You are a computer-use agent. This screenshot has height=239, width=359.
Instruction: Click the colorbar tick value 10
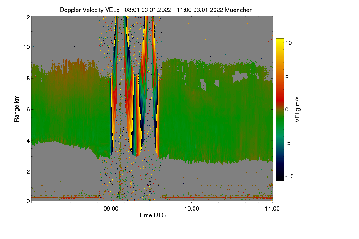[289, 43]
